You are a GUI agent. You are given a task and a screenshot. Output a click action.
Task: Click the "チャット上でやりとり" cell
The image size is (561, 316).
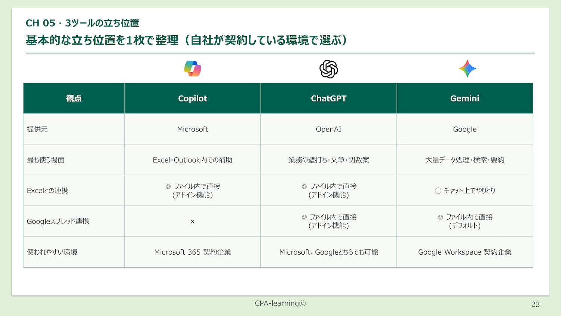click(465, 191)
